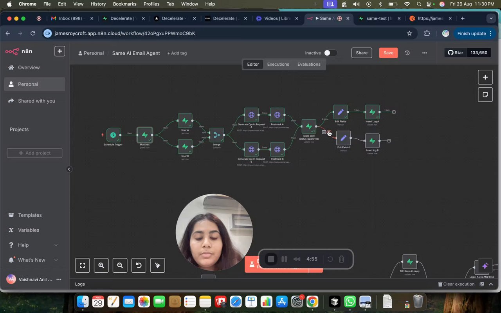Open the Templates page
501x313 pixels.
point(34,215)
